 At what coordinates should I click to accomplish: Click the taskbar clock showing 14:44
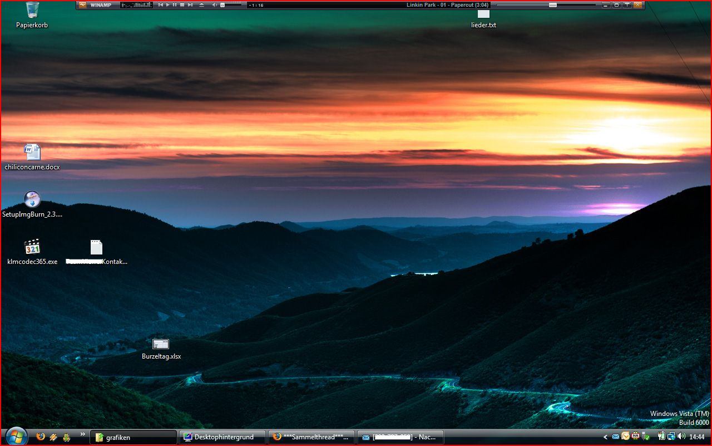click(697, 437)
